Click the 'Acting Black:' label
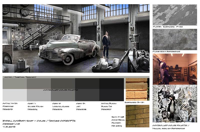The height and width of the screenshot is (132, 200). (109, 103)
